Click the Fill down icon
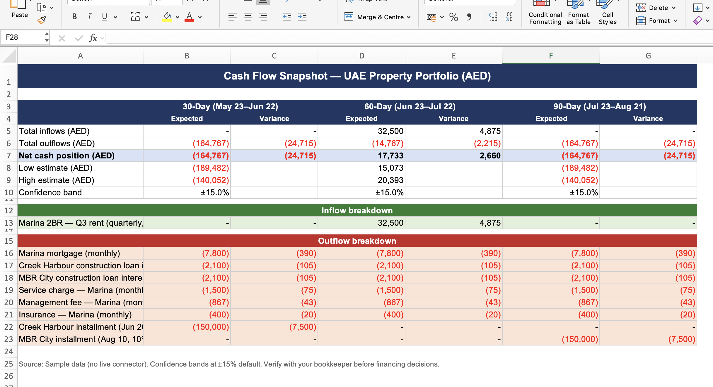The image size is (713, 387). pos(697,8)
